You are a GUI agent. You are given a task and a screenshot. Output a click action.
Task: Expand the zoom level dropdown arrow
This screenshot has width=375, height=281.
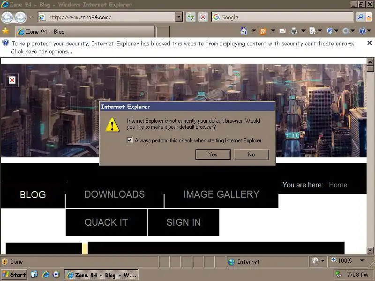coord(362,260)
